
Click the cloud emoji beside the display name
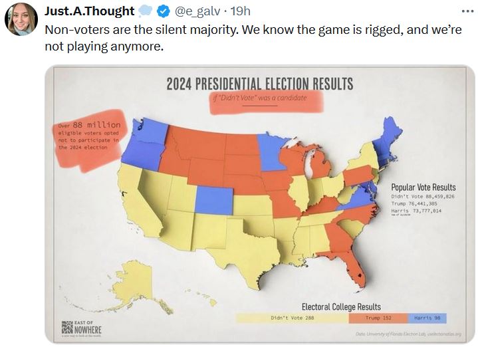[145, 12]
